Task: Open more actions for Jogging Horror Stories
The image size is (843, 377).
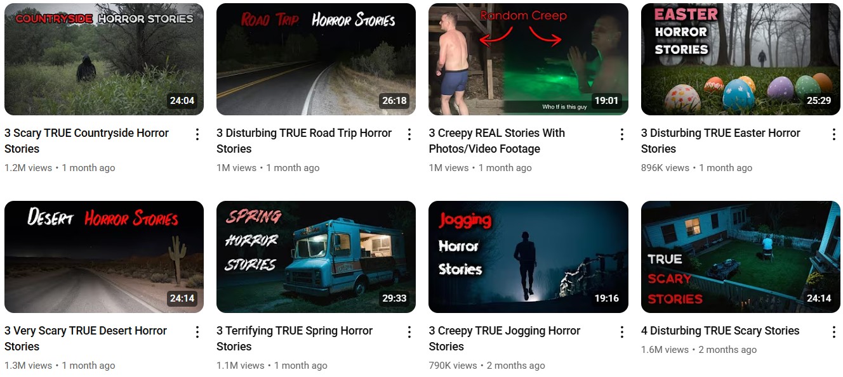Action: [622, 332]
